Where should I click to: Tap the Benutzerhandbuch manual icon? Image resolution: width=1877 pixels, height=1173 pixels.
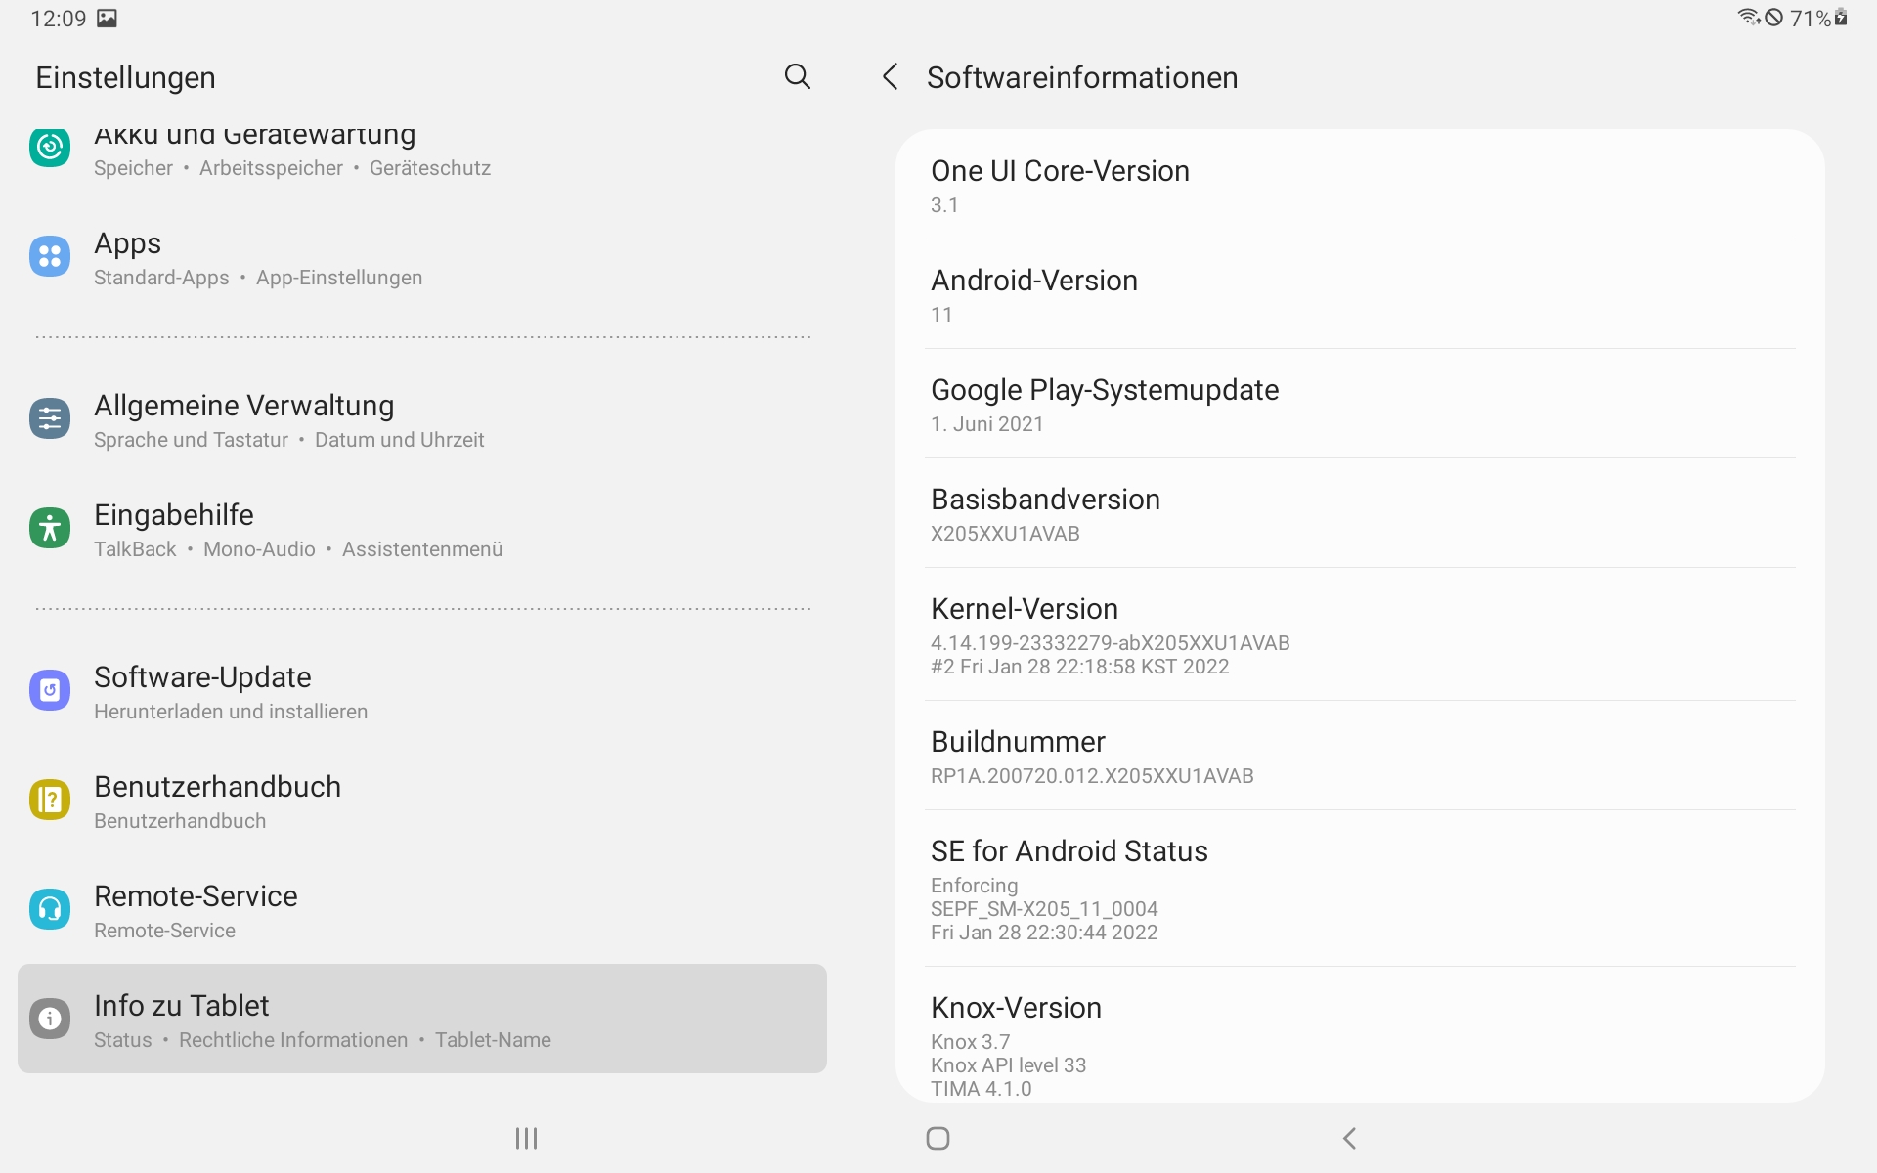[50, 801]
